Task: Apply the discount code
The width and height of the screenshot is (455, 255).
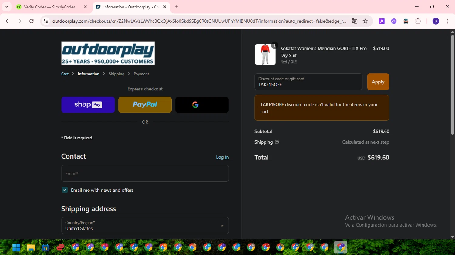Action: click(x=378, y=82)
